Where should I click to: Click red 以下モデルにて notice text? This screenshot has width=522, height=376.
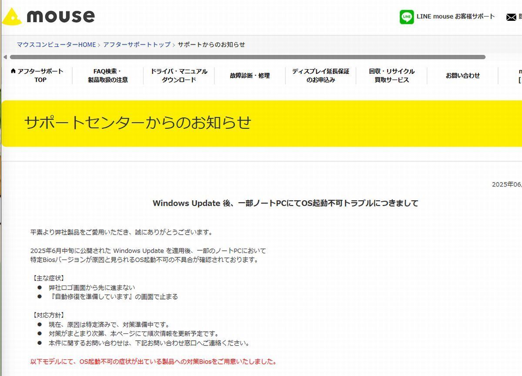[x=154, y=361]
